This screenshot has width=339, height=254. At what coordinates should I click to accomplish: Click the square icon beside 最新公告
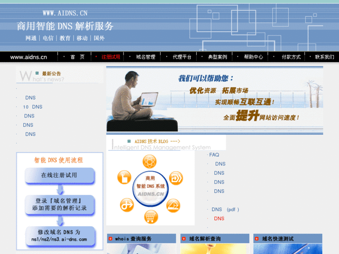point(37,73)
